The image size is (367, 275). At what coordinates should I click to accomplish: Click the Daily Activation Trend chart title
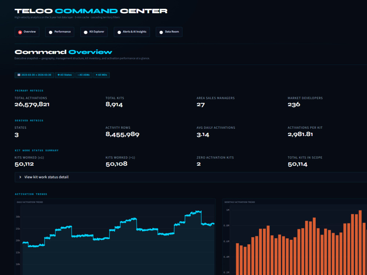[30, 202]
